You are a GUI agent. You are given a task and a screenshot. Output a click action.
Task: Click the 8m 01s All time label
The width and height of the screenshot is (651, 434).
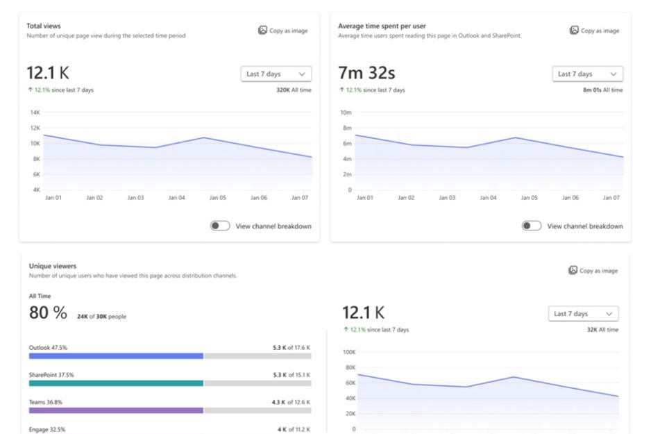tap(602, 90)
